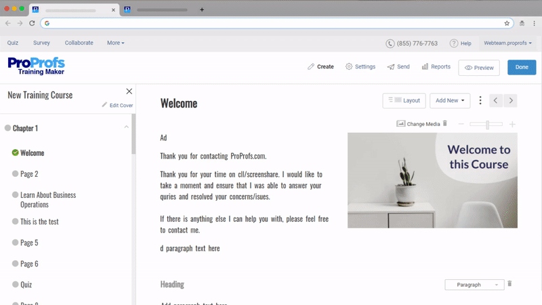This screenshot has height=305, width=542.
Task: Close the course sidebar with X
Action: point(129,91)
